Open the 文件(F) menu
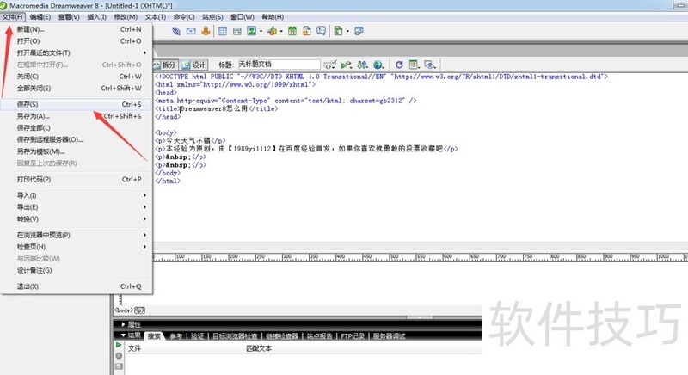Viewport: 688px width, 375px height. [x=13, y=17]
